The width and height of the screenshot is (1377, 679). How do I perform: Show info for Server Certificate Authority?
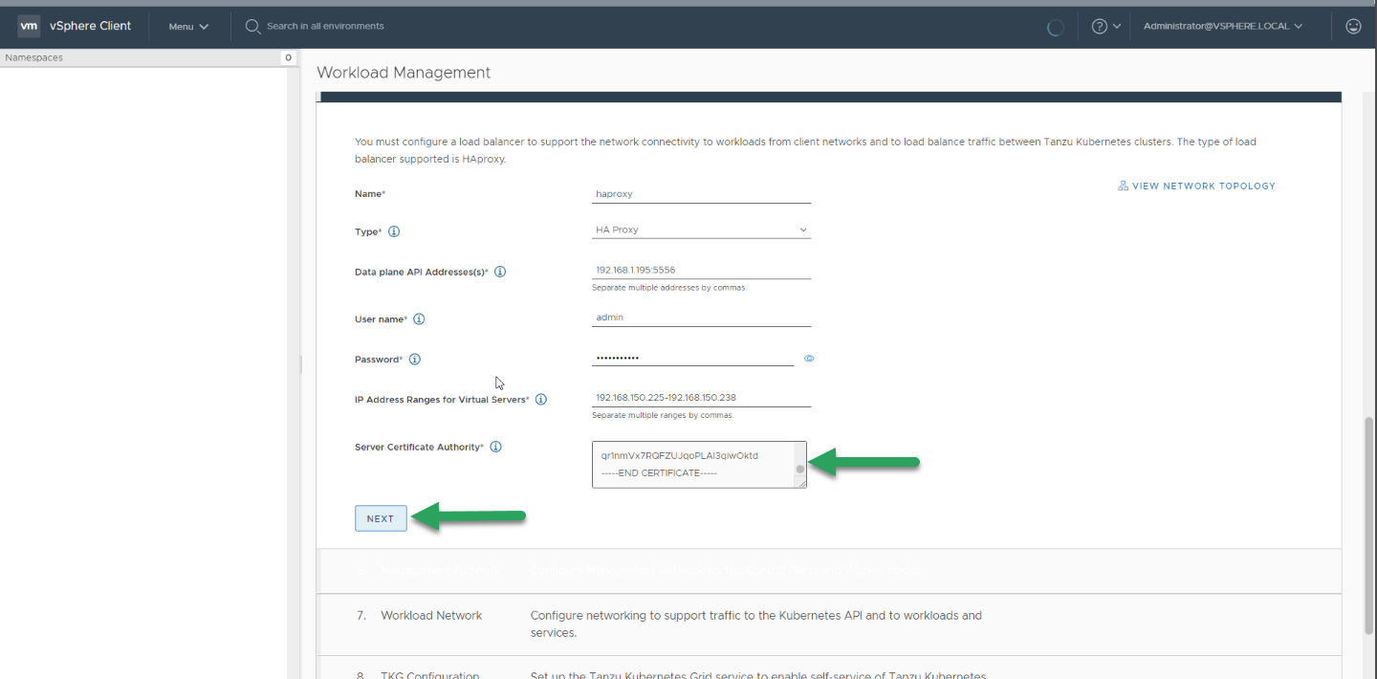coord(496,447)
